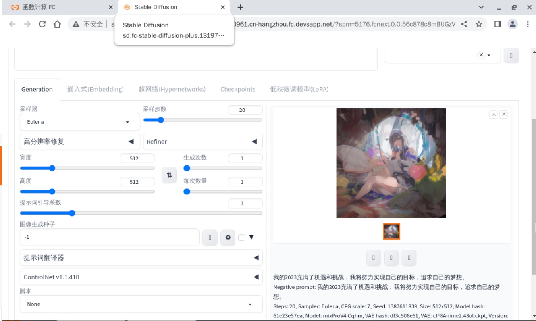Open the 脚本 None dropdown
The image size is (536, 321).
point(141,304)
